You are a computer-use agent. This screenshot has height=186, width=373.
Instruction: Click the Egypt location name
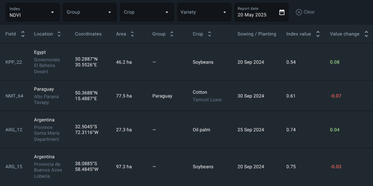tap(40, 52)
